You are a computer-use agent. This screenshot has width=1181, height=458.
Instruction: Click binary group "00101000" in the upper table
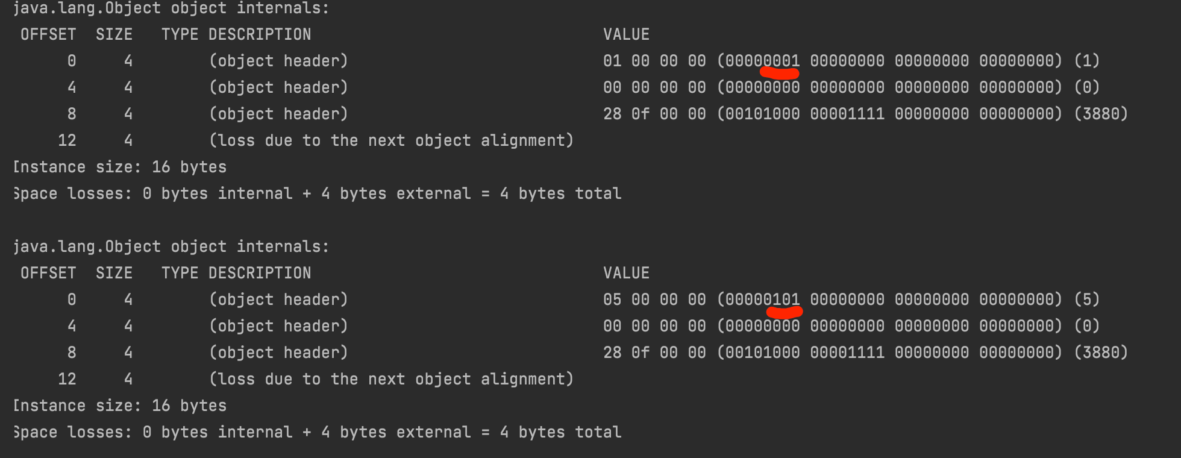(762, 114)
